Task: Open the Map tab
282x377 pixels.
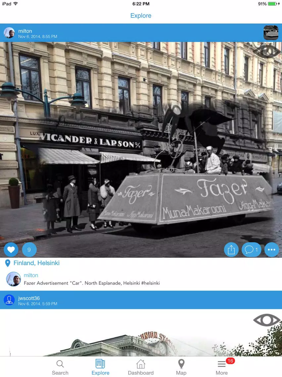Action: click(x=181, y=367)
